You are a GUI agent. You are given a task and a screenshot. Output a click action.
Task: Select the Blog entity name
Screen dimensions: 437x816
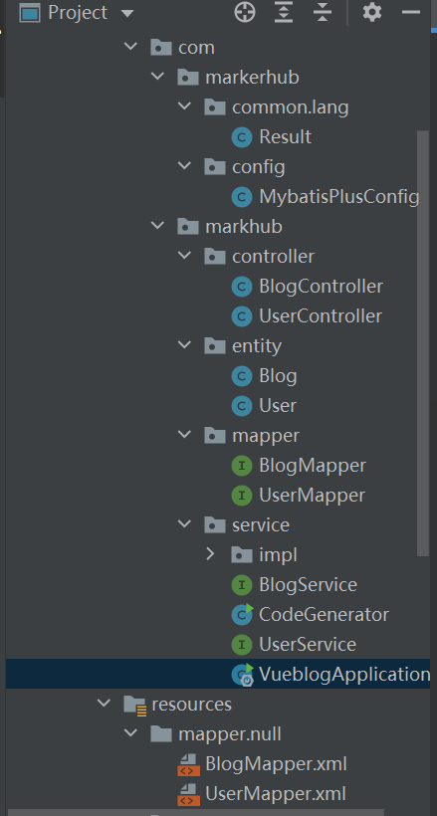tap(278, 376)
